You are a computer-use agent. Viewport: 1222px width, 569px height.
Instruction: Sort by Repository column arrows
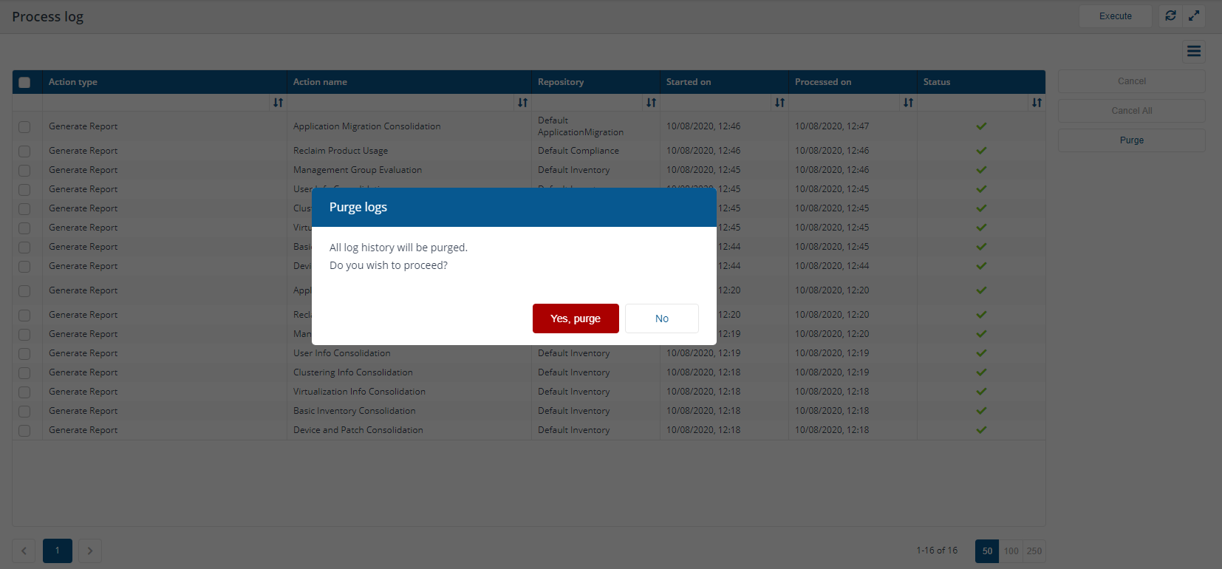pyautogui.click(x=651, y=103)
